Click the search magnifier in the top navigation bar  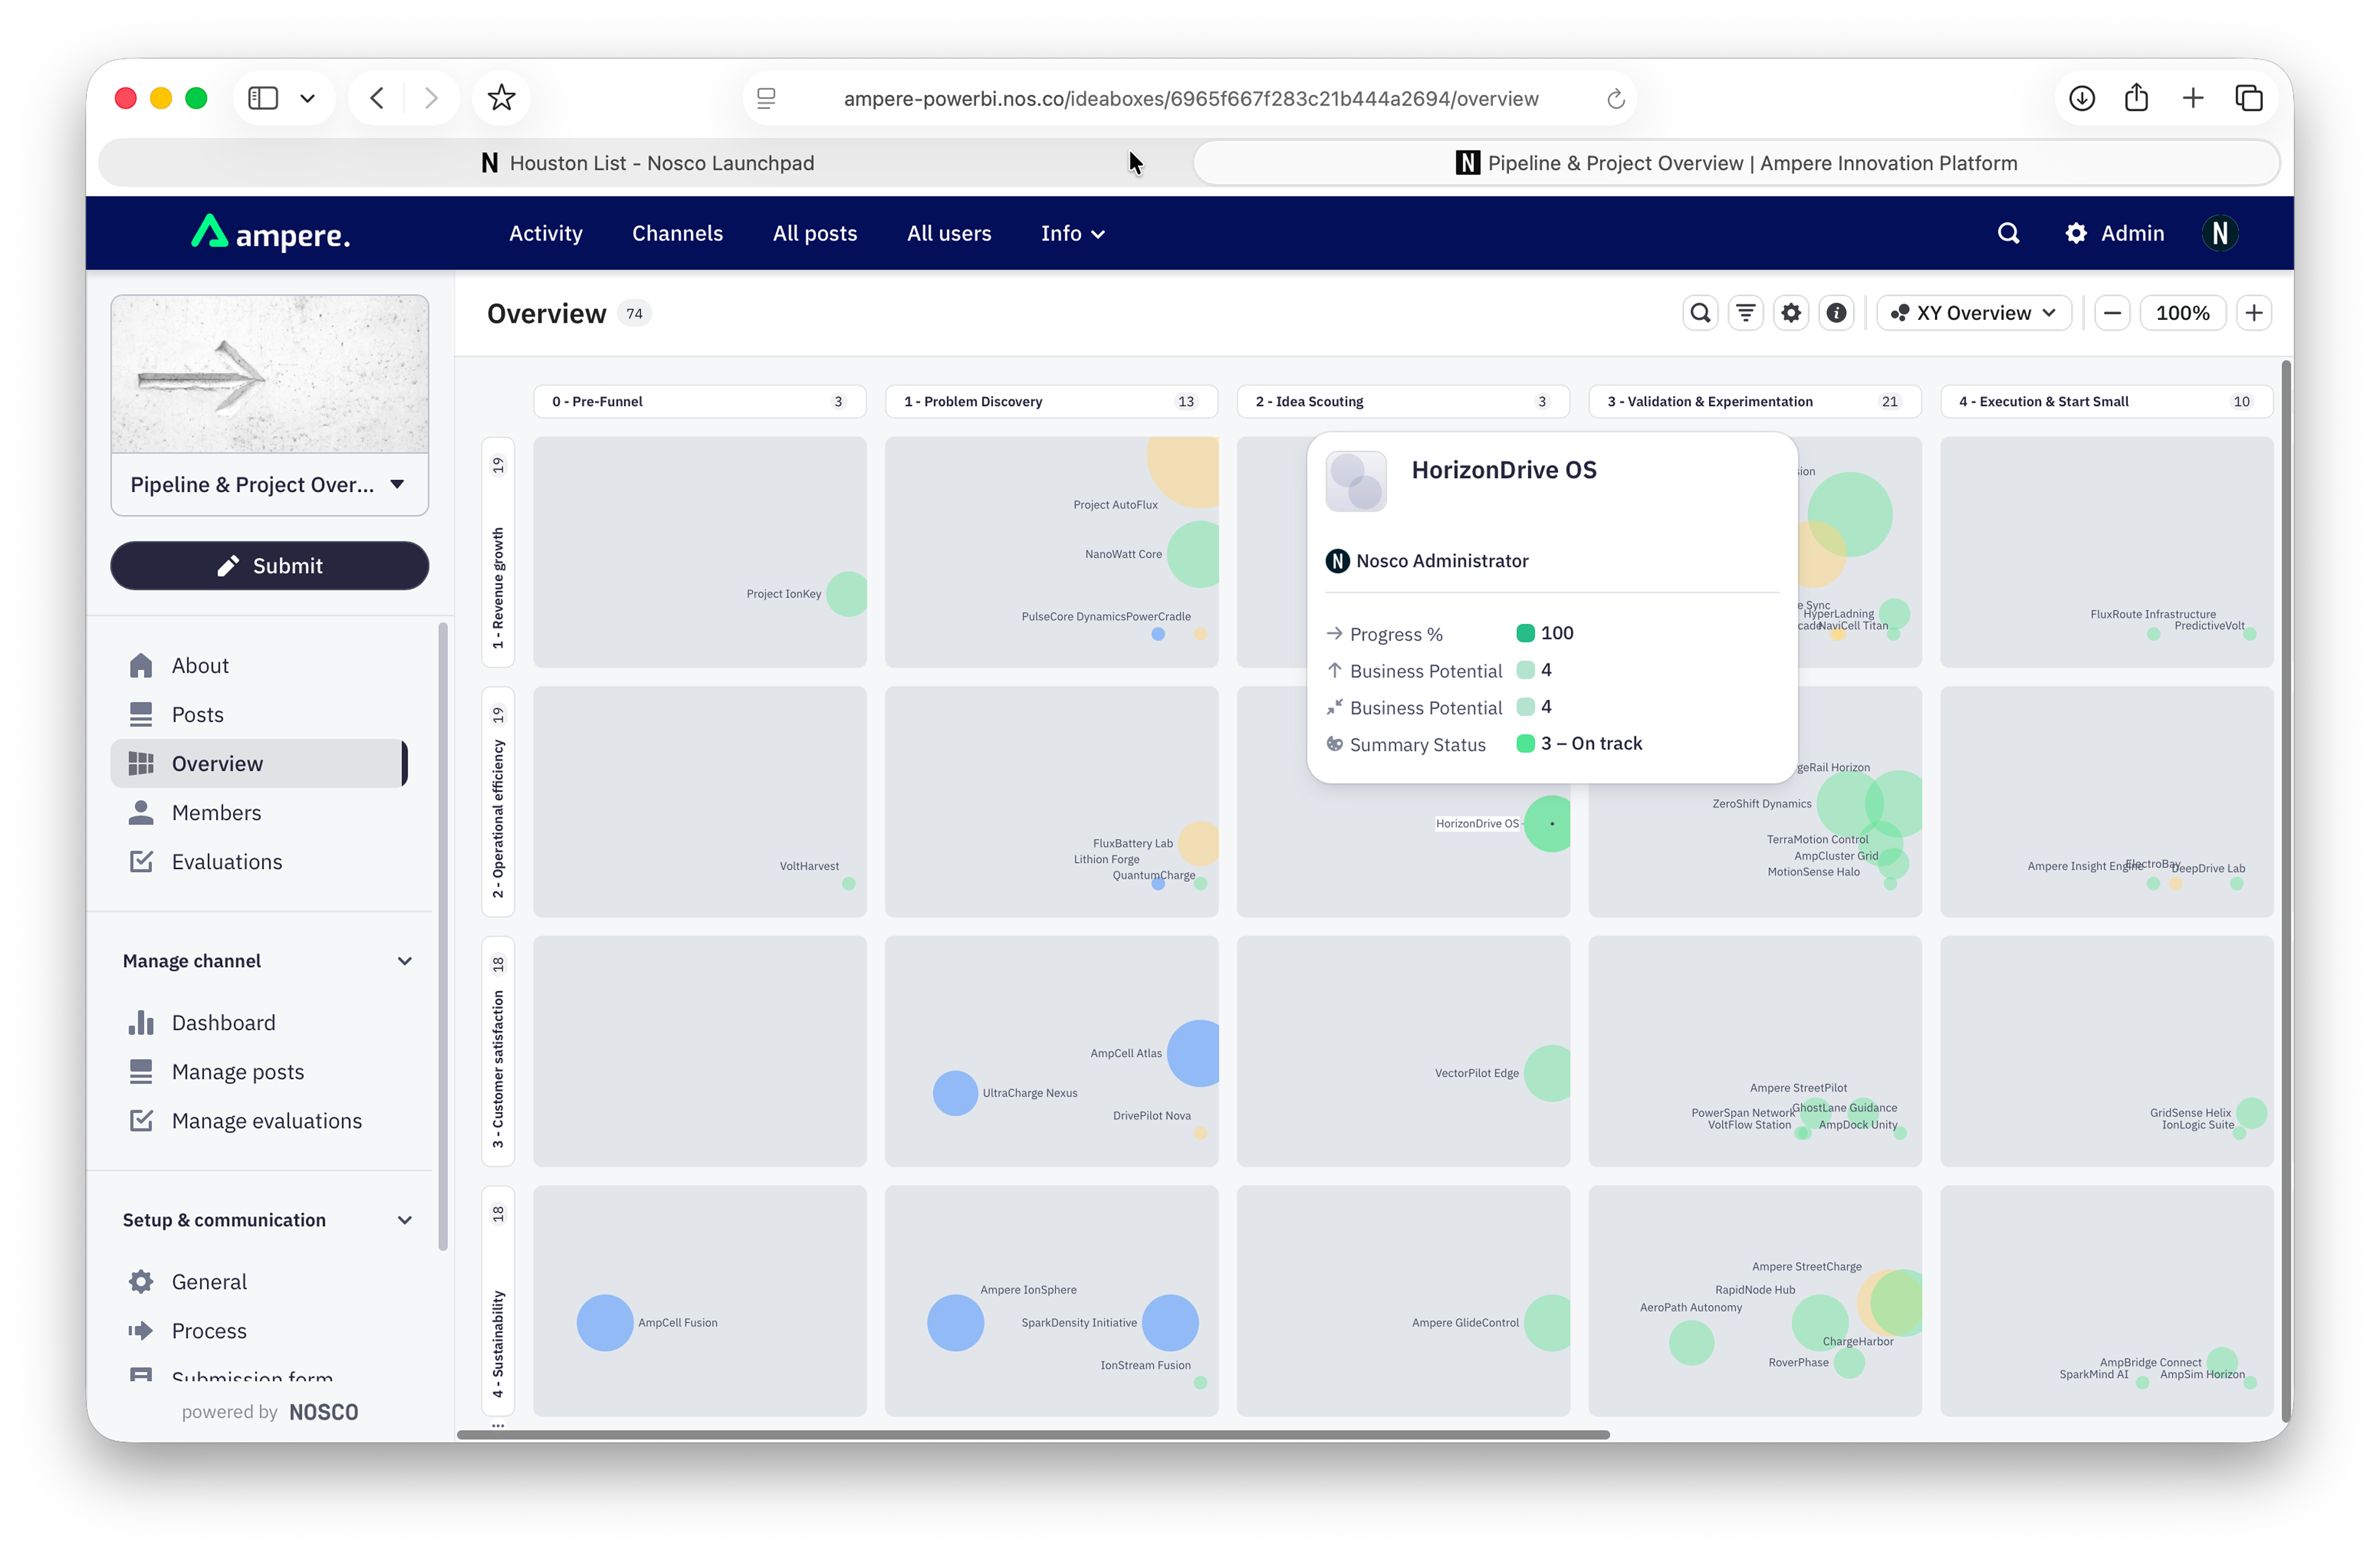pyautogui.click(x=2008, y=233)
